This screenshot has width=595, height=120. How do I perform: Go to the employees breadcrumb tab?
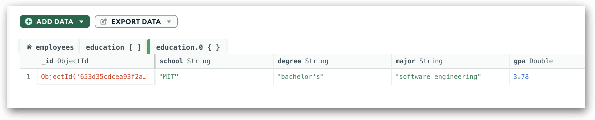(50, 47)
